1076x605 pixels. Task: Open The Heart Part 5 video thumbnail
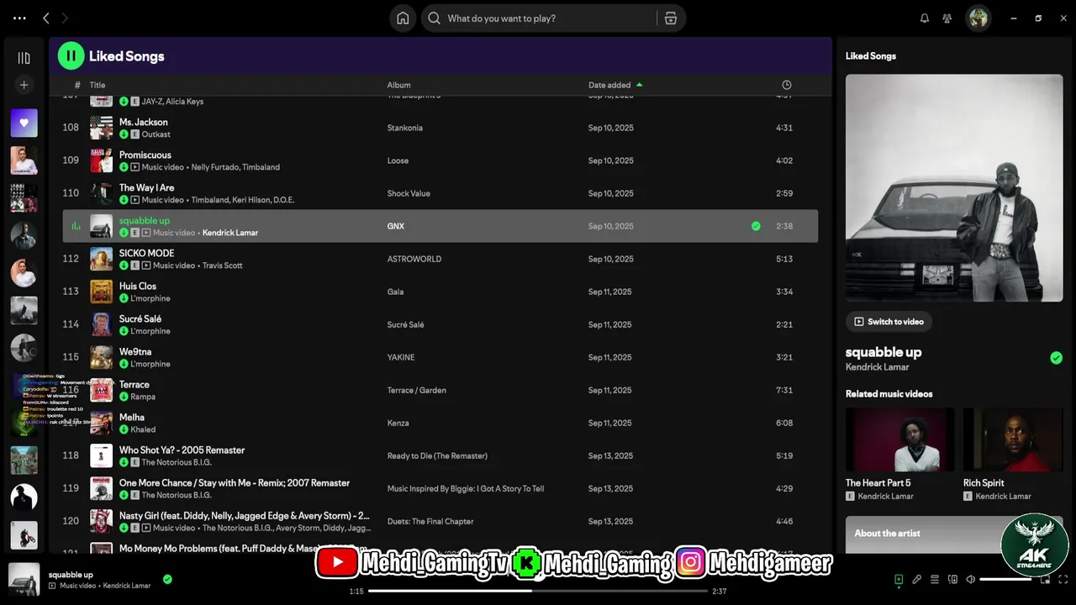tap(899, 439)
